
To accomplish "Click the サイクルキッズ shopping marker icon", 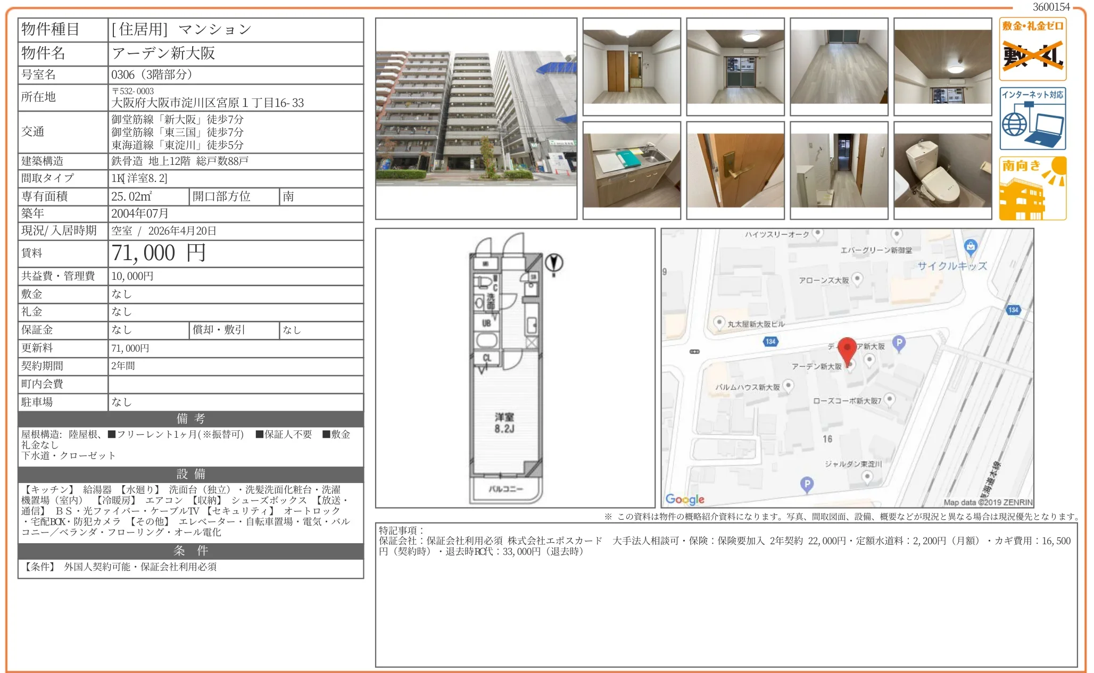I will click(970, 246).
